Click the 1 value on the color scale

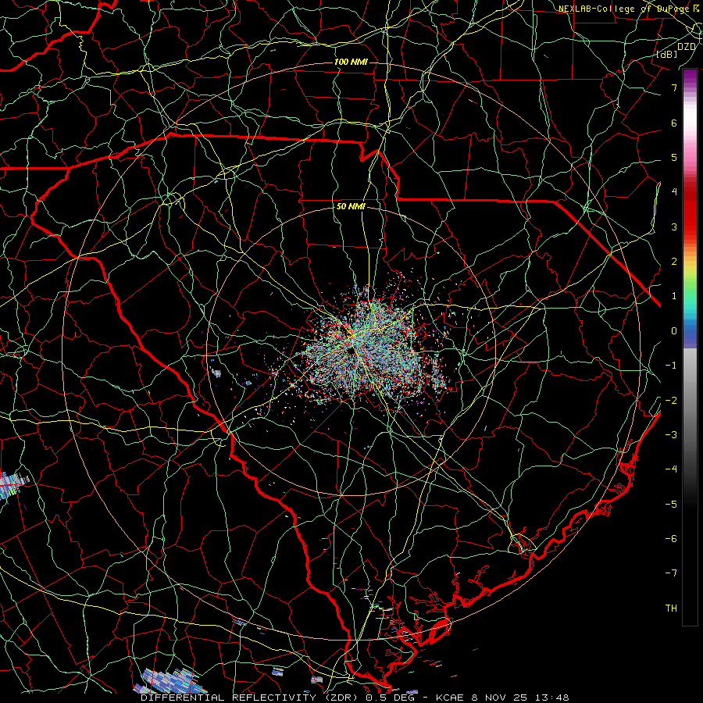[x=674, y=296]
